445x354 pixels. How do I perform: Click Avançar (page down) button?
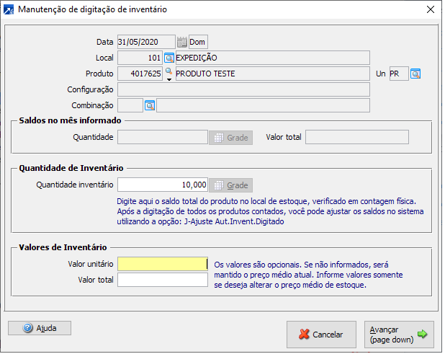coord(399,335)
